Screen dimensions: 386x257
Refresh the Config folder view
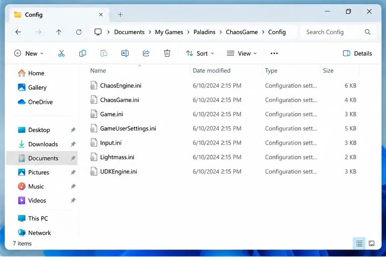pyautogui.click(x=79, y=32)
